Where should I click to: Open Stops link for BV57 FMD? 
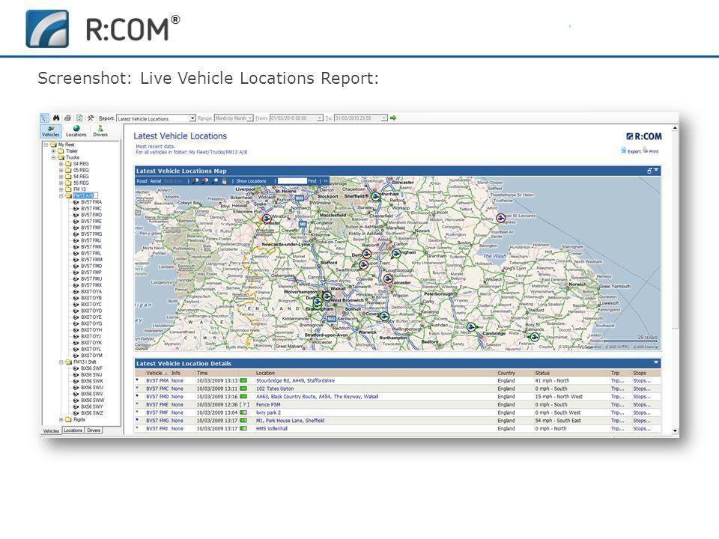pos(642,397)
